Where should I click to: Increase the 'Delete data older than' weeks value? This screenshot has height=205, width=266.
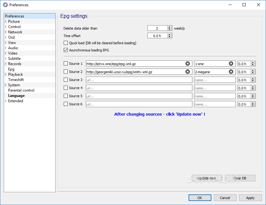tap(169, 27)
